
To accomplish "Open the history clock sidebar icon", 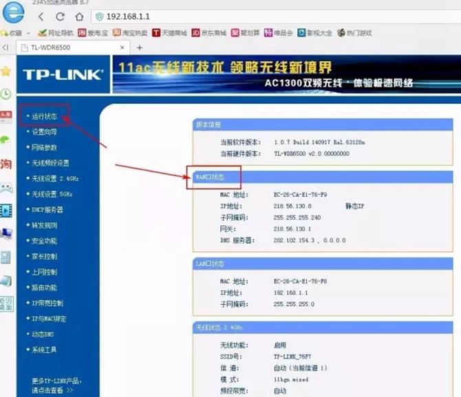I will click(6, 94).
